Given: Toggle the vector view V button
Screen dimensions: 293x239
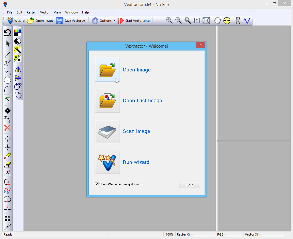Looking at the screenshot, I should click(x=247, y=21).
